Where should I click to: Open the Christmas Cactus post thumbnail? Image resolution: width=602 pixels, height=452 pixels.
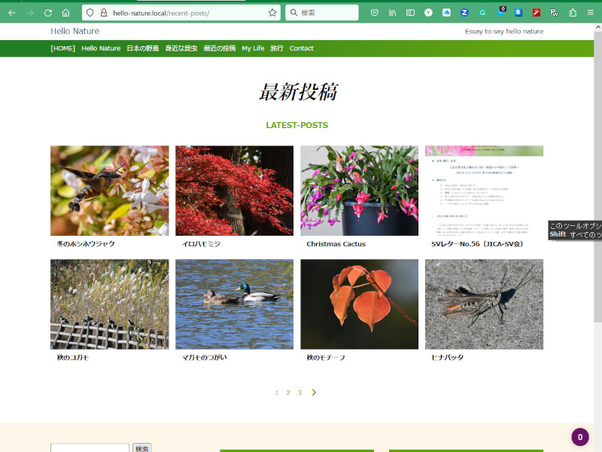pos(359,191)
